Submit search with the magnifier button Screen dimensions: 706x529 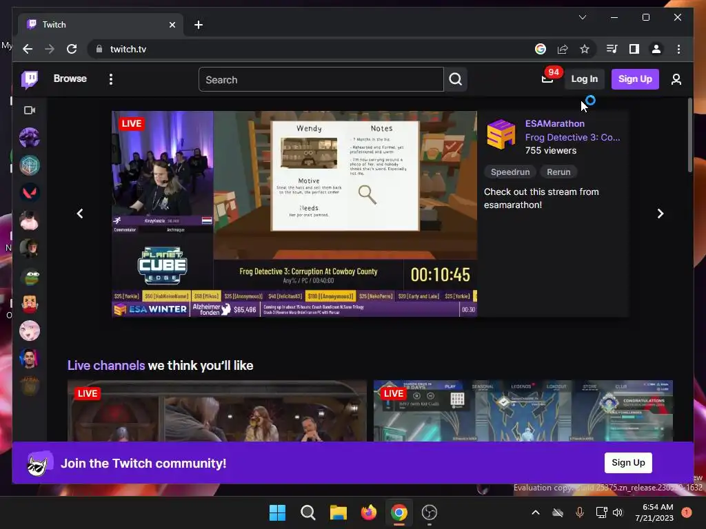[x=455, y=80]
